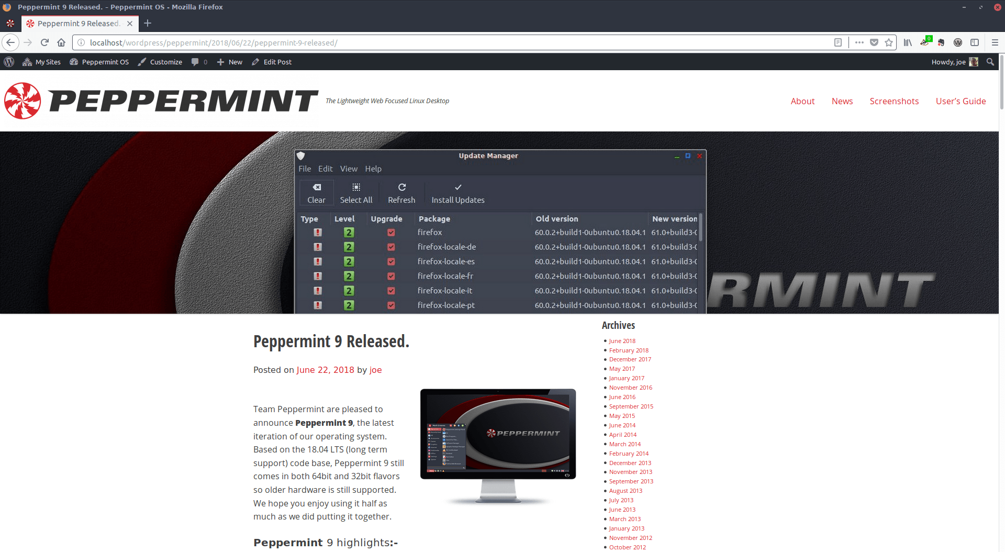The image size is (1005, 552).
Task: Go to the Firefox home page icon
Action: [61, 42]
